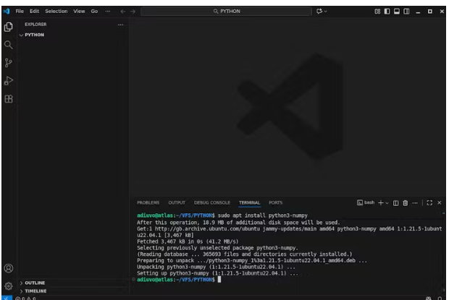Kill terminal with the trash icon
The width and height of the screenshot is (449, 300).
click(405, 202)
